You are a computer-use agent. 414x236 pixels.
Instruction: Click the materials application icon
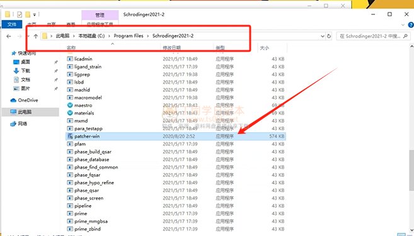point(70,113)
